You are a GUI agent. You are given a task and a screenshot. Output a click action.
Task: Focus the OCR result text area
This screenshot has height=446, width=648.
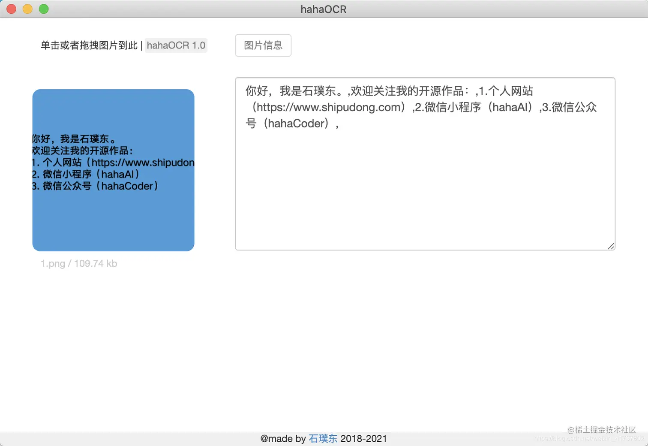(425, 164)
